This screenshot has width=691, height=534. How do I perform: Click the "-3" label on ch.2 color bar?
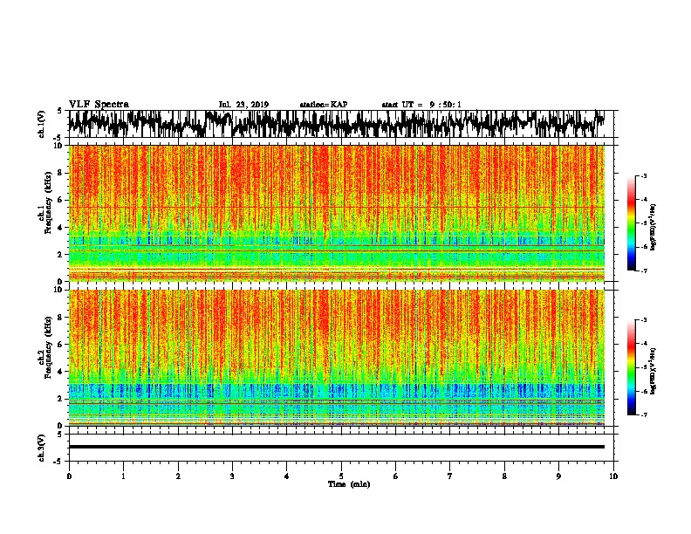pos(643,320)
